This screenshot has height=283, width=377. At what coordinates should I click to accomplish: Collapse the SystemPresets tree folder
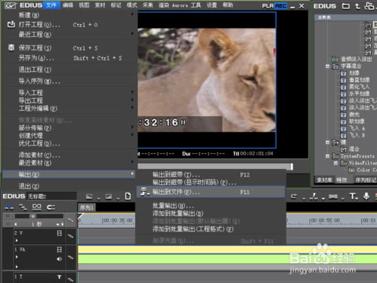327,156
